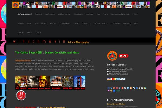Open the Music menu item
This screenshot has height=108, width=162.
point(29,23)
